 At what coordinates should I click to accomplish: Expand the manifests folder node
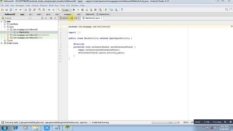[5, 24]
